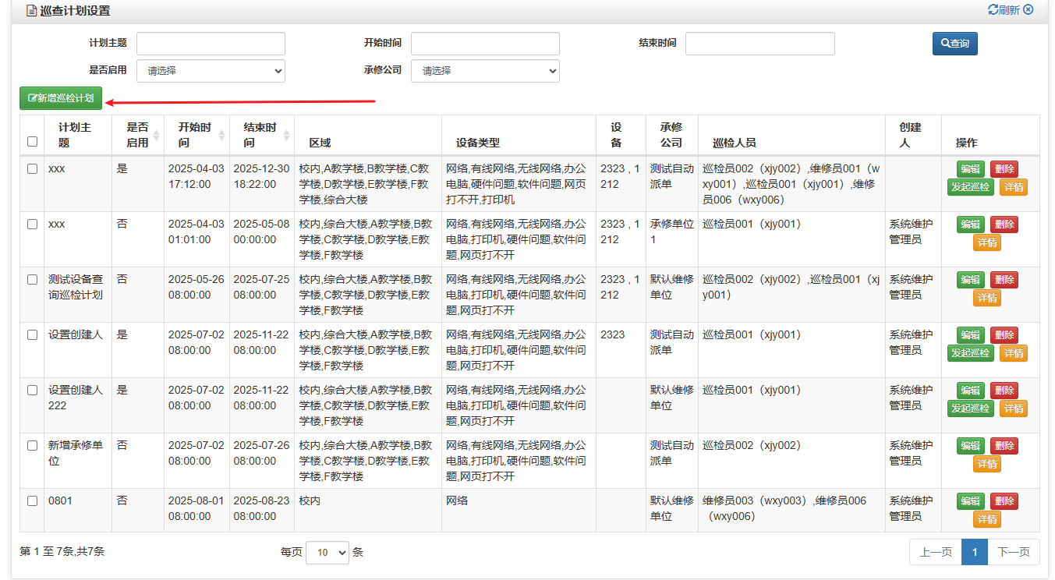This screenshot has width=1055, height=580.
Task: Select the checkbox of the xxx row ending 2025-12-30
Action: coord(32,168)
